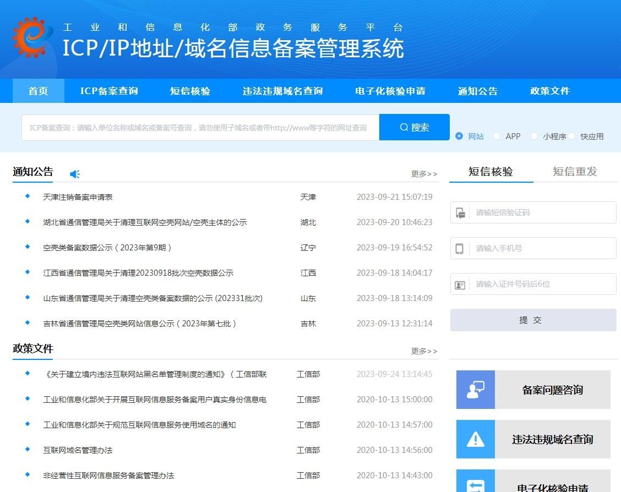Select the 网站 search option

point(459,136)
